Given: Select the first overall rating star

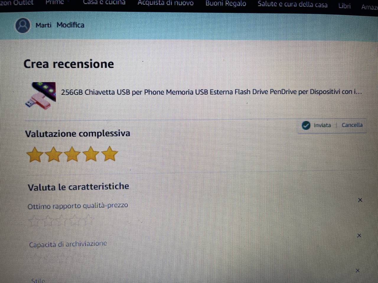Looking at the screenshot, I should coord(35,154).
